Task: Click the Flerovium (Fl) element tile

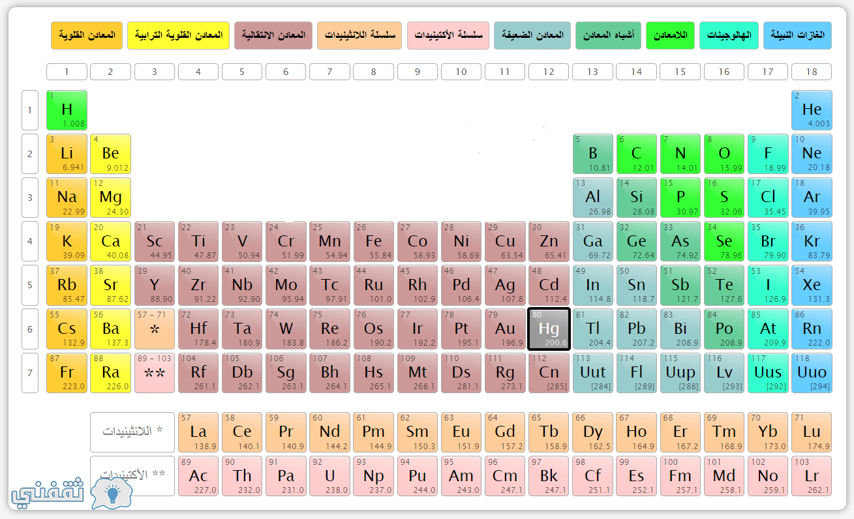Action: (636, 372)
